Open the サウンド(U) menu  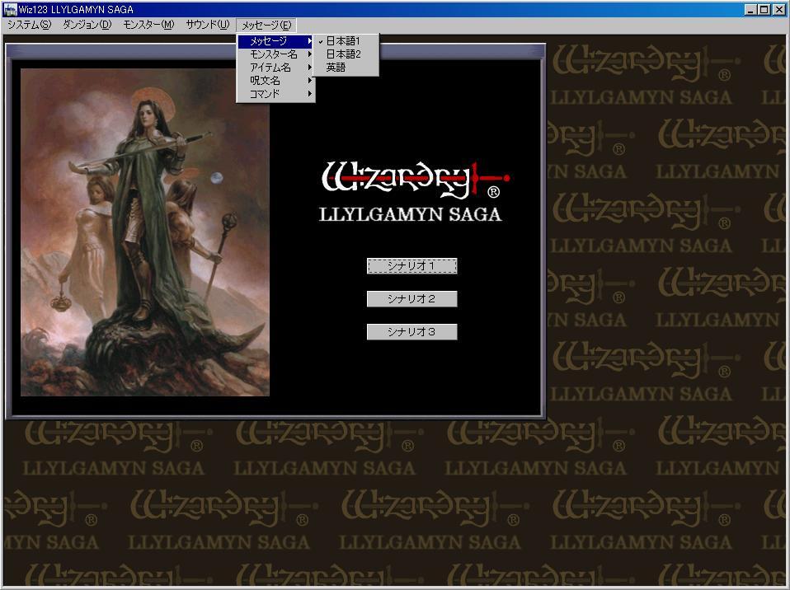pyautogui.click(x=208, y=25)
